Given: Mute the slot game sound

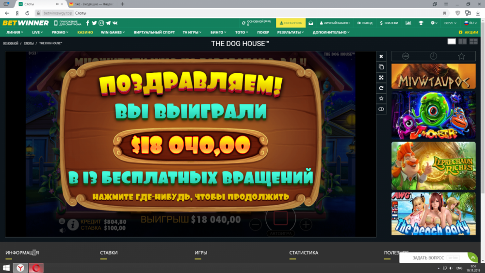Looking at the screenshot, I should [x=62, y=230].
